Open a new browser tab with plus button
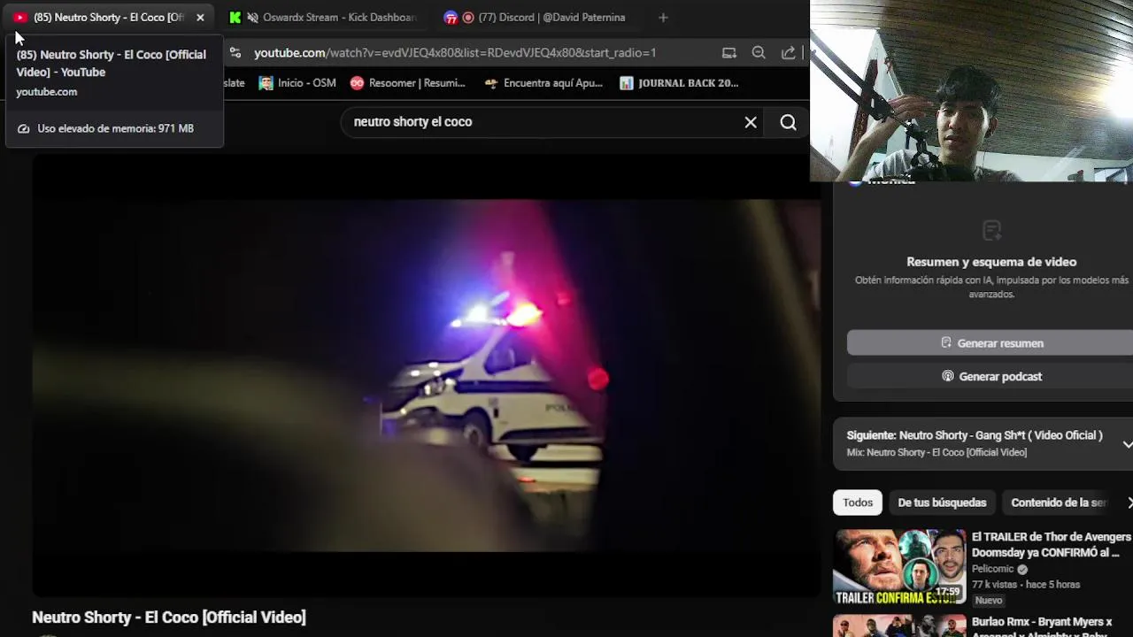 coord(663,18)
